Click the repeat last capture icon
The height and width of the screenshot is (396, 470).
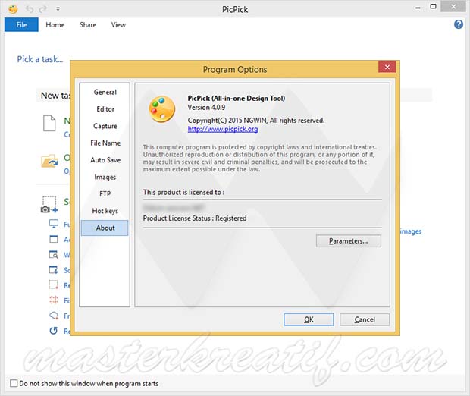53,331
